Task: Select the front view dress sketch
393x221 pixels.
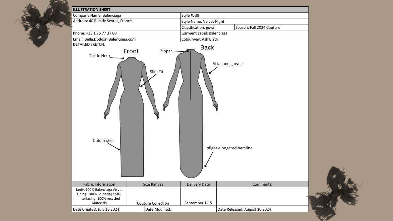Action: pos(131,117)
